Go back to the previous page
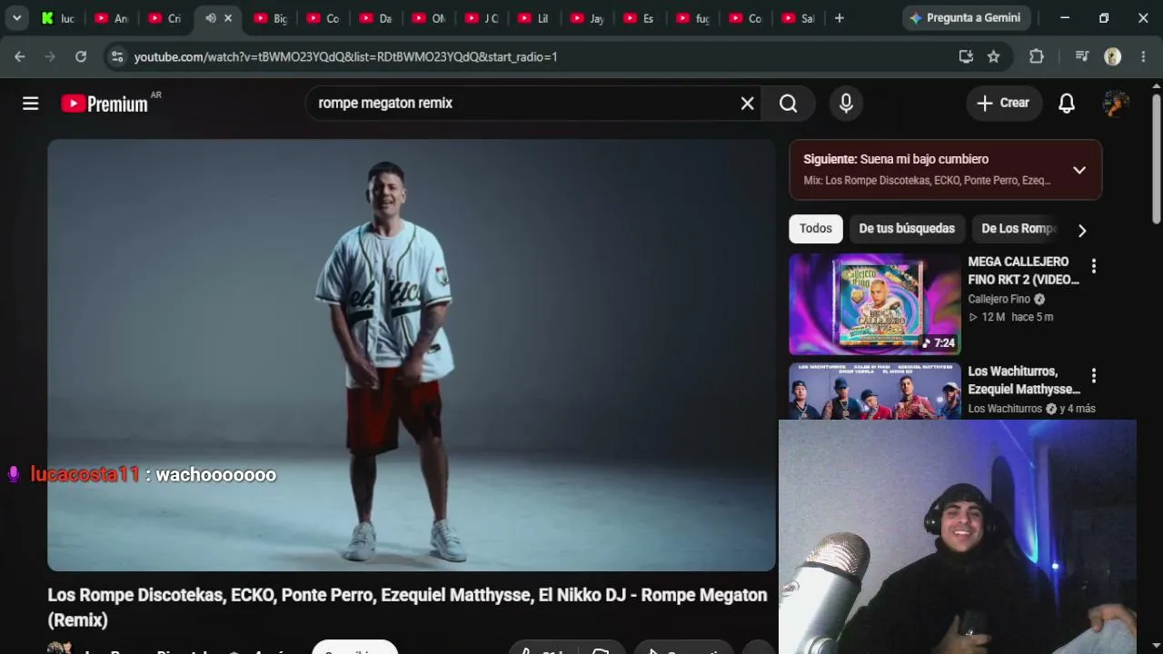Viewport: 1163px width, 654px height. pos(20,56)
